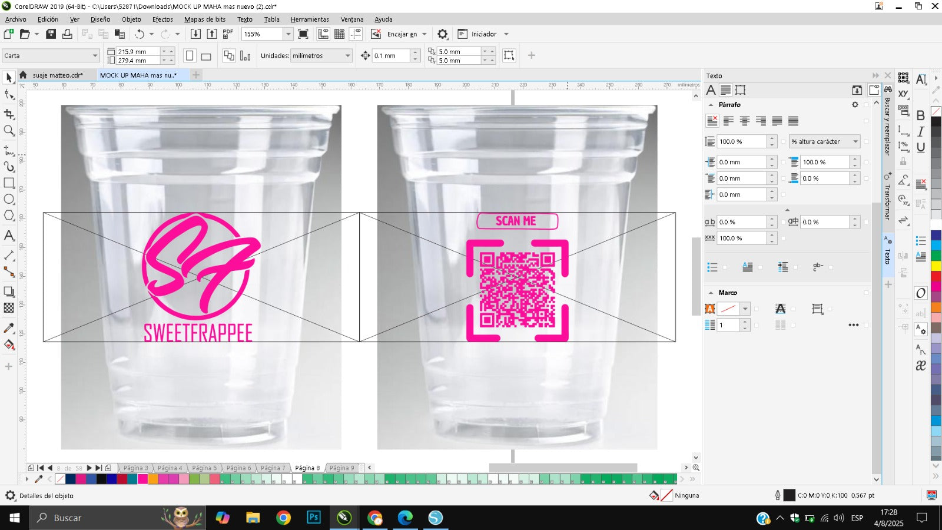Click the Iniciador launcher button
Viewport: 942px width, 530px height.
pyautogui.click(x=477, y=34)
